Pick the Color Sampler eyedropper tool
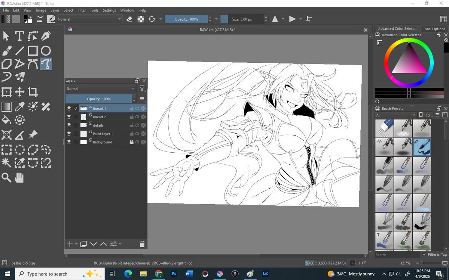This screenshot has height=280, width=449. tap(19, 107)
